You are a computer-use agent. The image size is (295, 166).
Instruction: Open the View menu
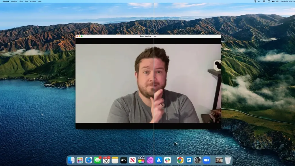click(21, 1)
